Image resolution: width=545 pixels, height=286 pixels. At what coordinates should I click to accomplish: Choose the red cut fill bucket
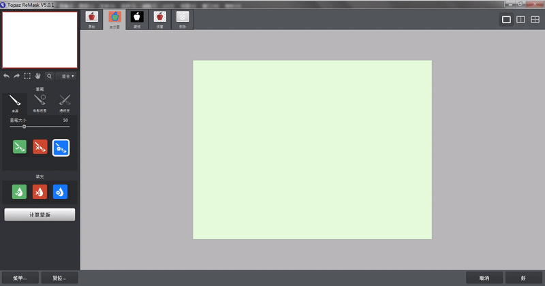point(40,192)
